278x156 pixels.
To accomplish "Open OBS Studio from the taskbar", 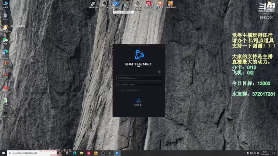I will coord(103,153).
